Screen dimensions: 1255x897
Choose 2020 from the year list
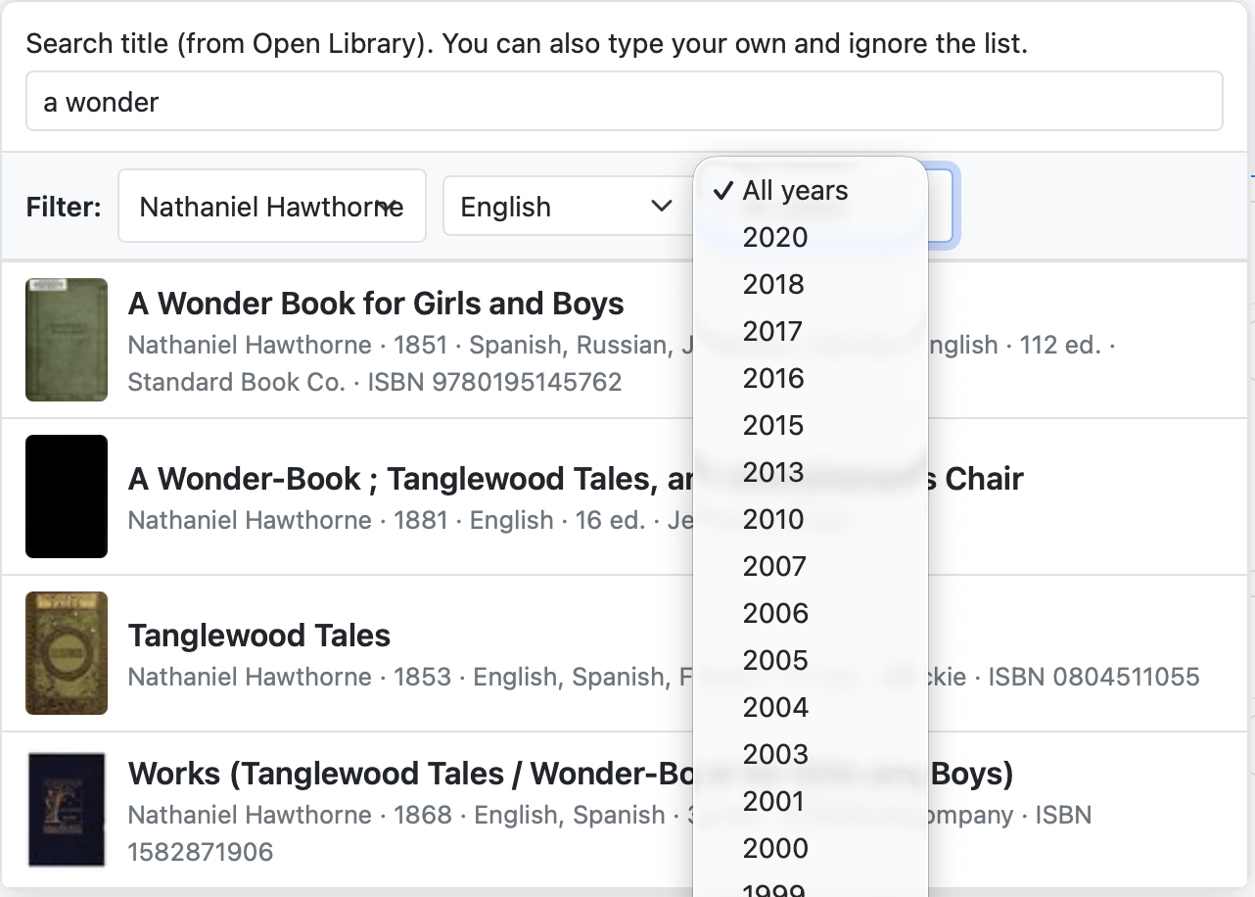coord(775,237)
